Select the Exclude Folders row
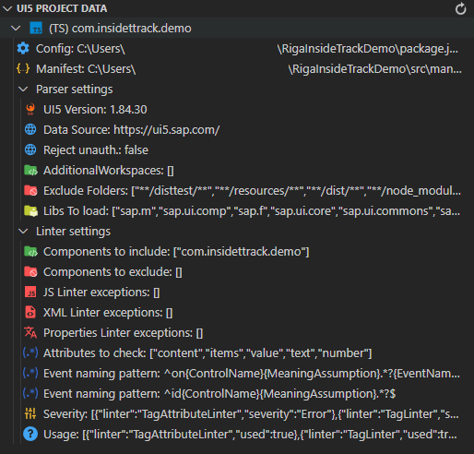474x454 pixels. click(237, 191)
